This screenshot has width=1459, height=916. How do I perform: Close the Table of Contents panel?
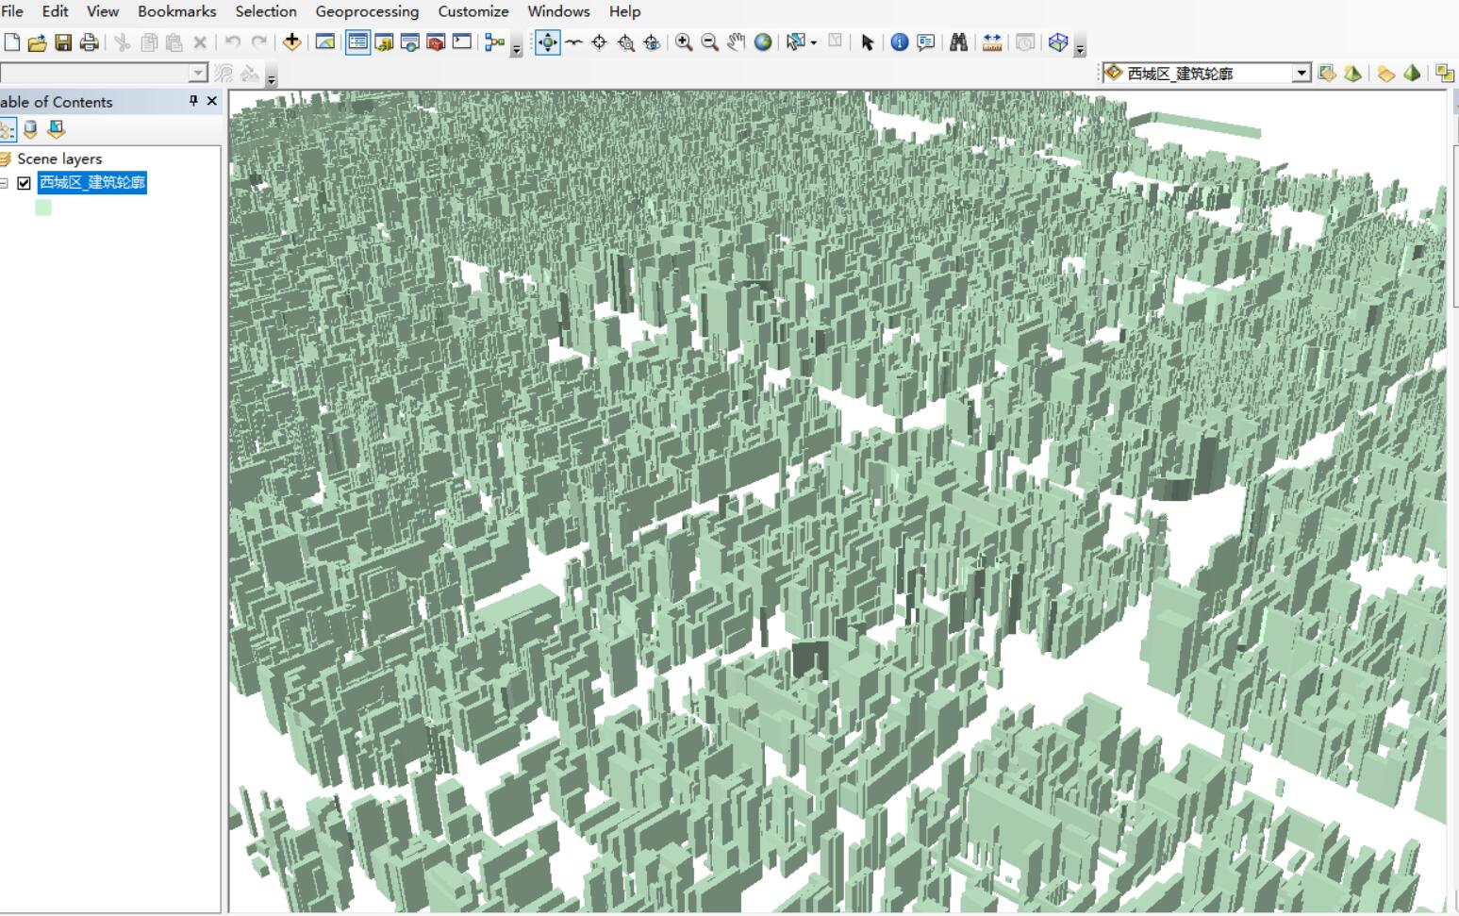coord(211,101)
